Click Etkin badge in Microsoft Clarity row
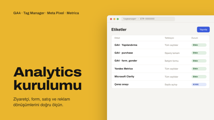 click(x=199, y=77)
